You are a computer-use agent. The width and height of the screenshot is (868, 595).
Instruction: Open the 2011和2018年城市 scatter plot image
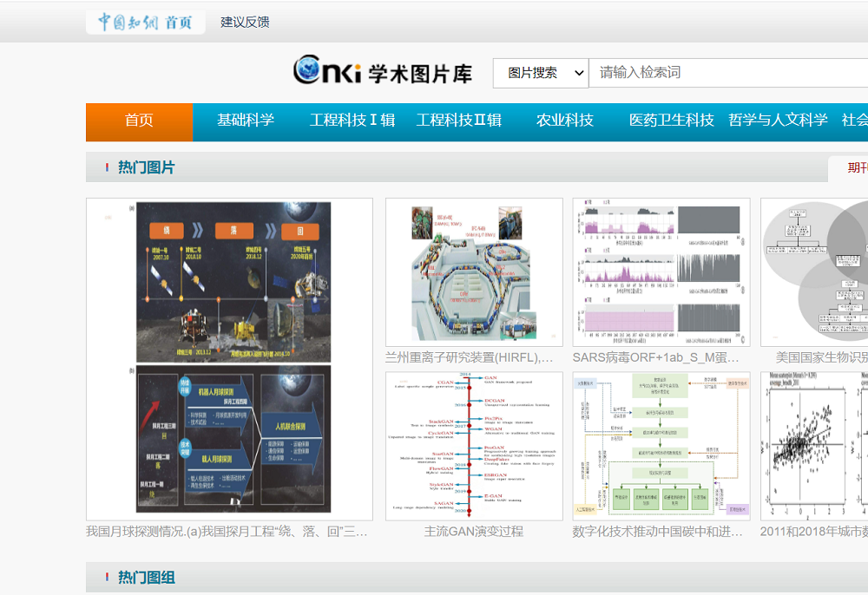[812, 442]
